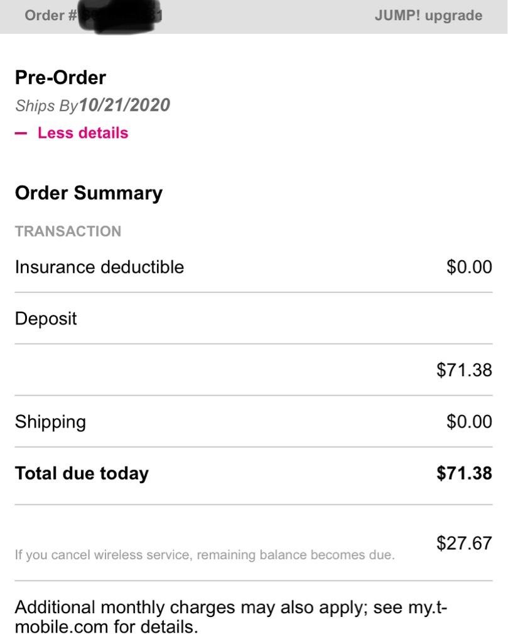Click the $27.67 remaining balance amount
The width and height of the screenshot is (508, 644).
tap(464, 543)
